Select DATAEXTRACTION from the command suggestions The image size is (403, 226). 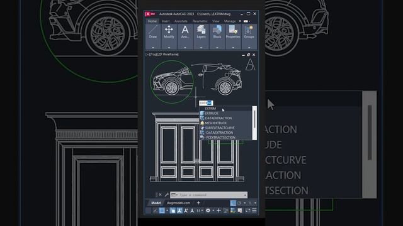tap(225, 118)
